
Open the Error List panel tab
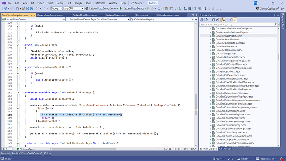click(x=5, y=154)
